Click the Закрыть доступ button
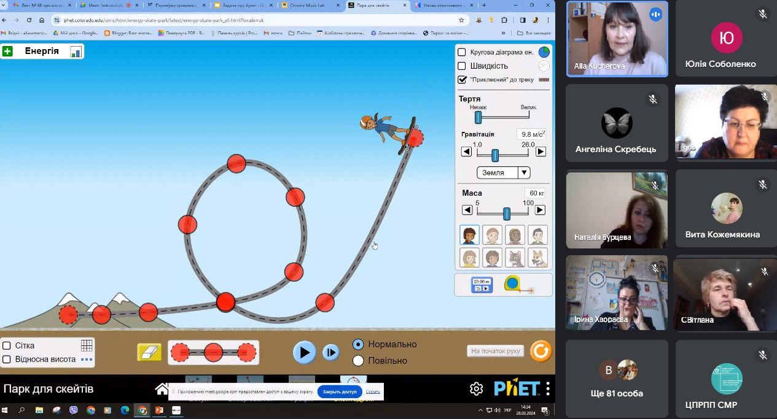This screenshot has width=777, height=419. (340, 391)
